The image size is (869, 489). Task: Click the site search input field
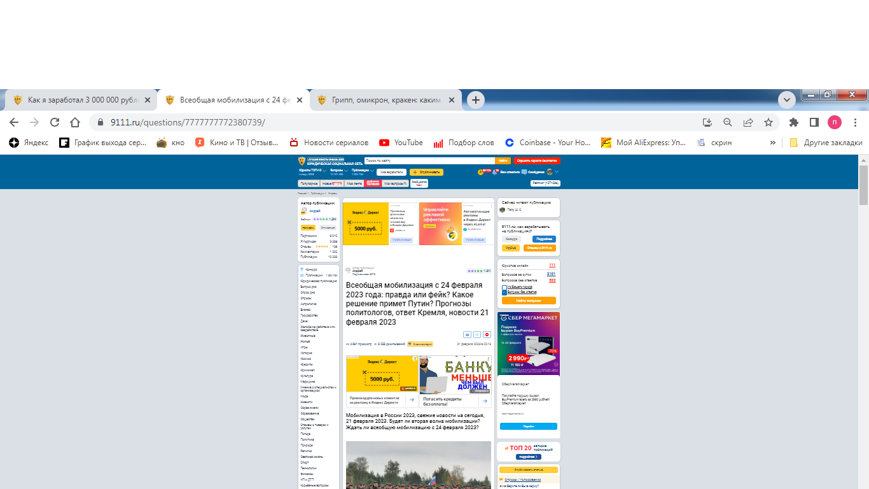(x=429, y=161)
